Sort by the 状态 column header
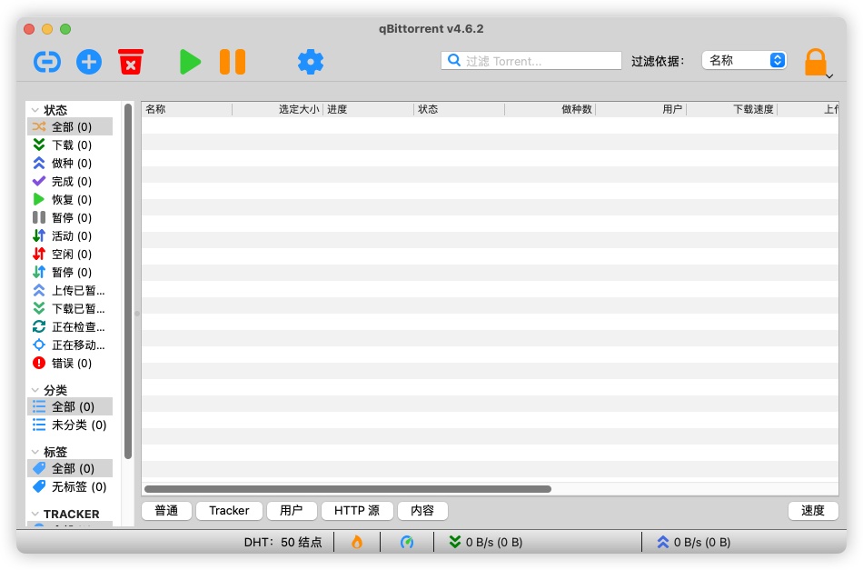 coord(459,109)
